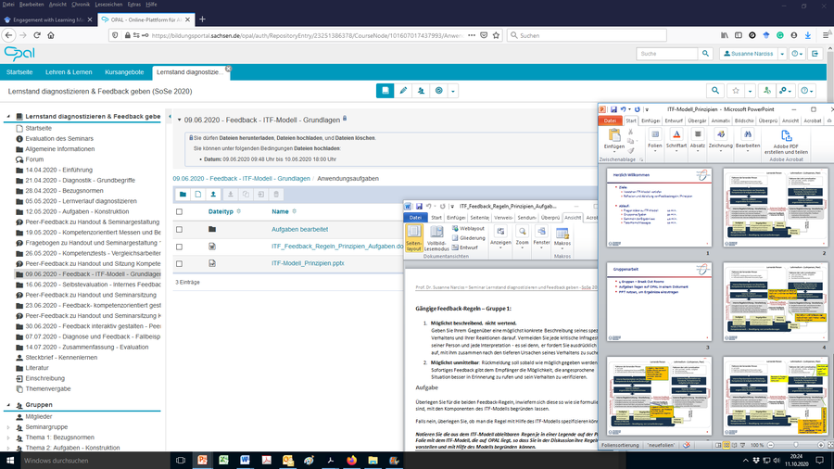
Task: Tick the checkbox for ITF_Feedback_Regeln_Prinzipien_Aufgaben
Action: pyautogui.click(x=179, y=247)
